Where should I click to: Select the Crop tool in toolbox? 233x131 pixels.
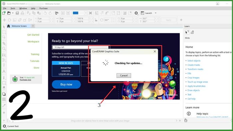4,43
